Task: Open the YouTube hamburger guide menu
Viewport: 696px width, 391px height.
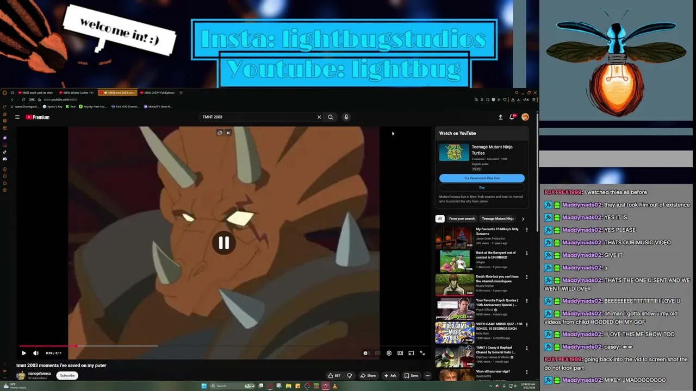Action: click(x=17, y=117)
